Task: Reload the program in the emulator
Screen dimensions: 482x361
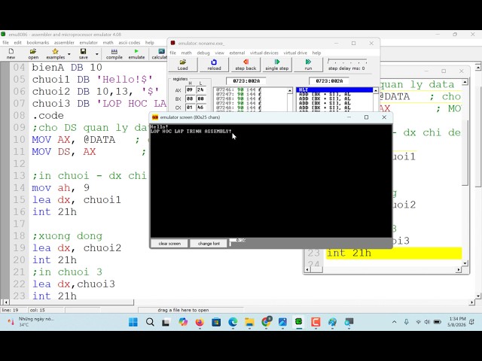Action: tap(214, 65)
